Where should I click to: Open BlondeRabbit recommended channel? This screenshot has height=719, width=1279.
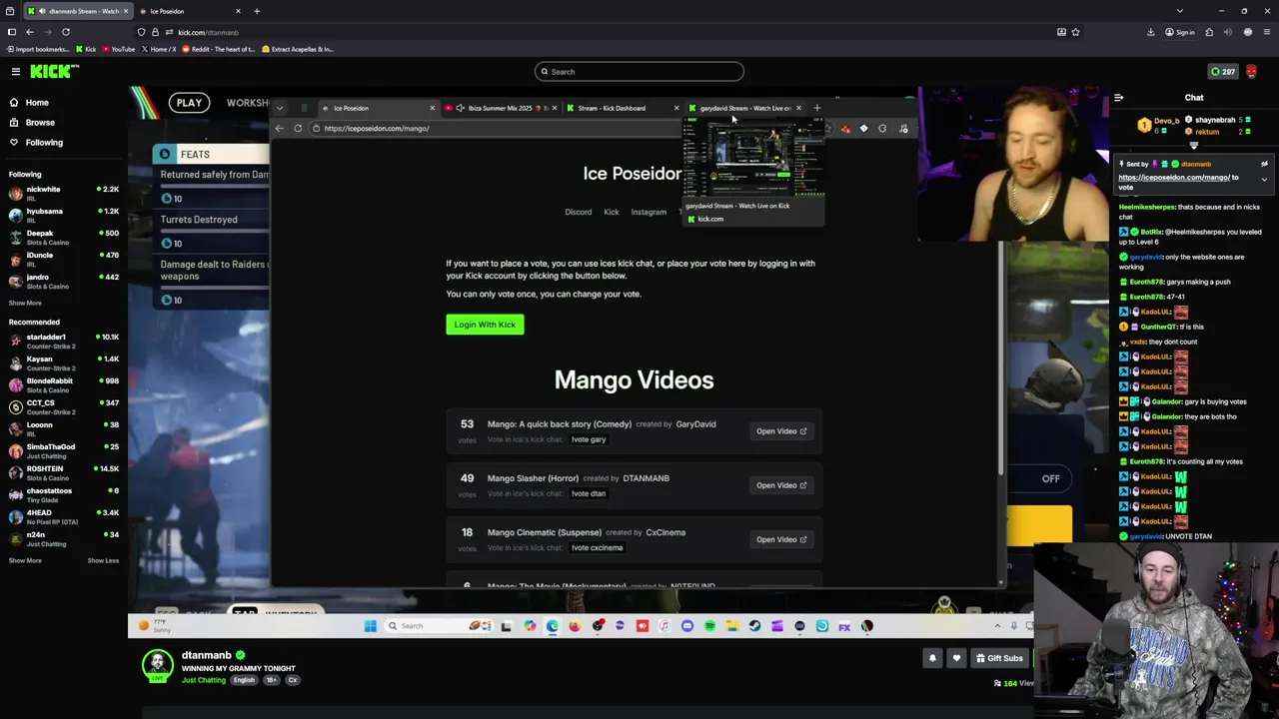click(x=64, y=384)
